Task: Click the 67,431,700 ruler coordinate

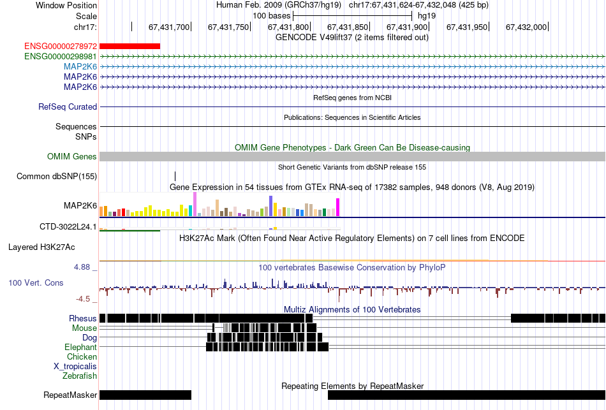Action: coord(169,27)
